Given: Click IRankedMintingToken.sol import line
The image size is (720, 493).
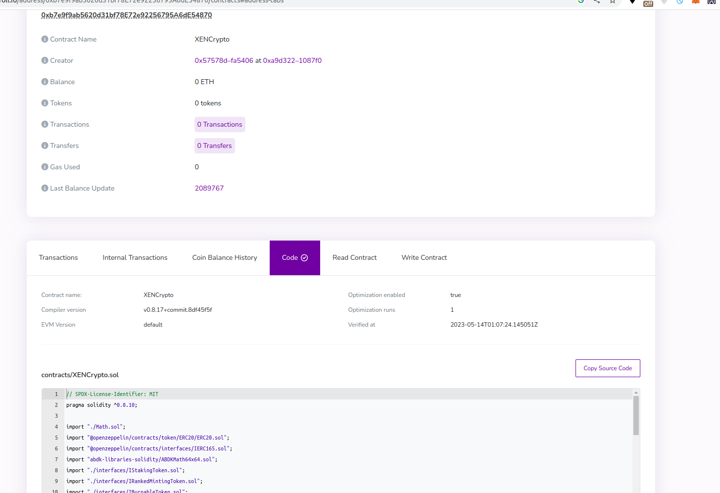Looking at the screenshot, I should (135, 481).
